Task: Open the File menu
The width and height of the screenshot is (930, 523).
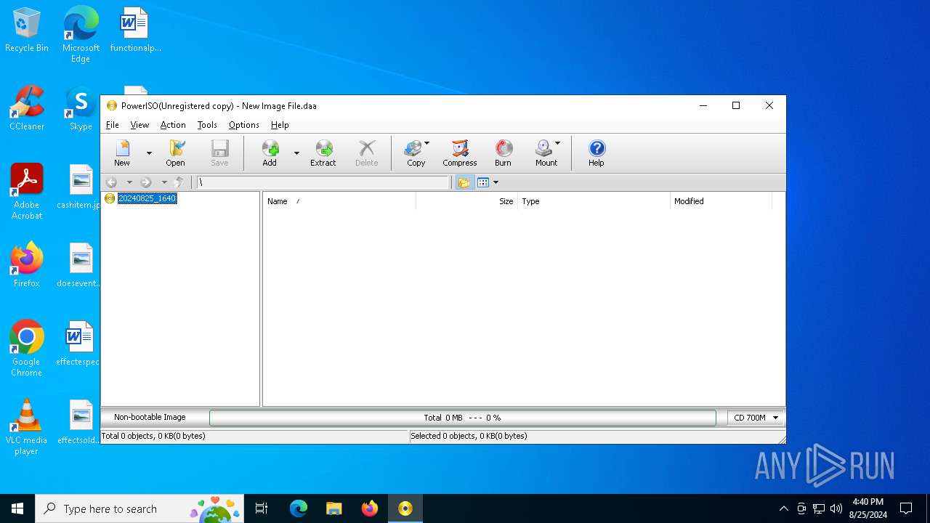Action: pos(113,125)
